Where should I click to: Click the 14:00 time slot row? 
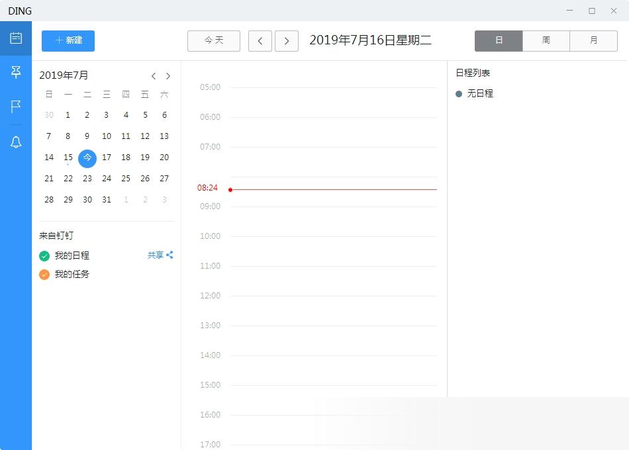pyautogui.click(x=333, y=371)
